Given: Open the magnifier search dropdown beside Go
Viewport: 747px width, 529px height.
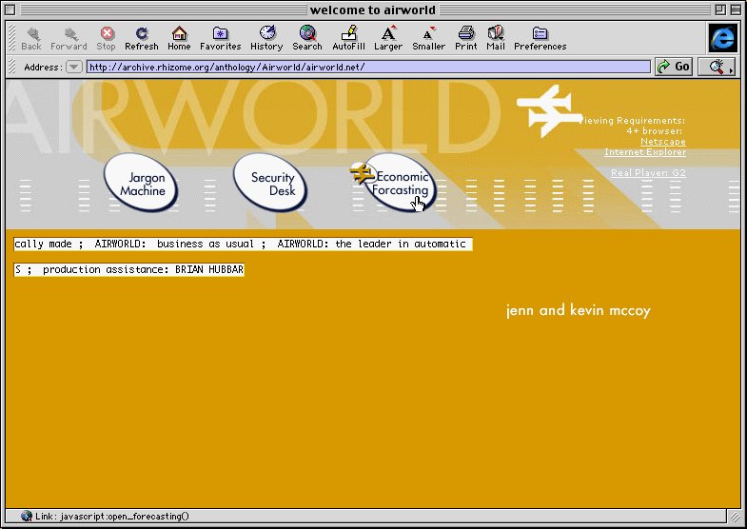Looking at the screenshot, I should click(x=717, y=67).
